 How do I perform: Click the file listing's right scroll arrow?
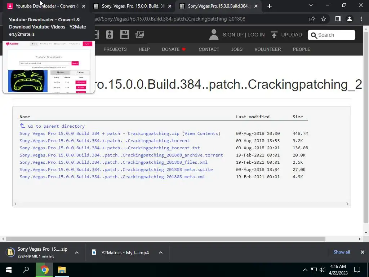348,204
